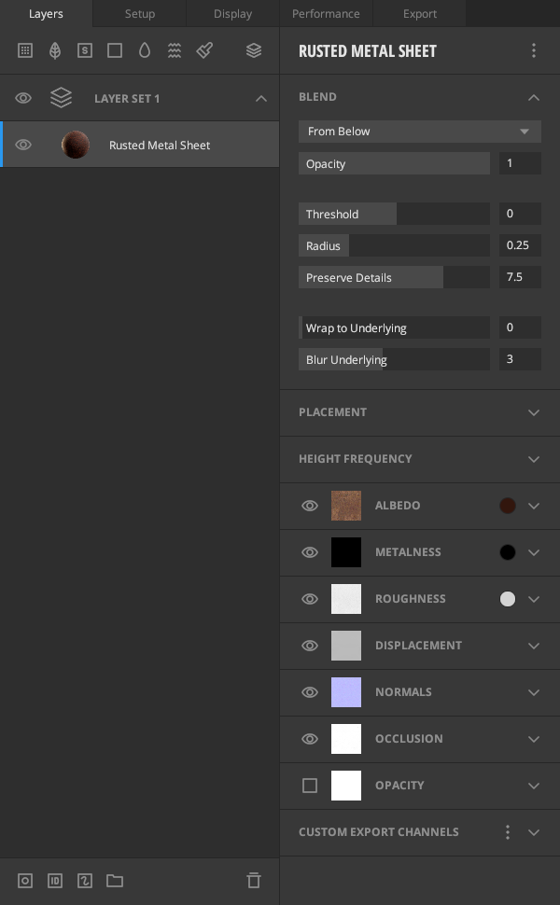Click the ID mask icon at bottom
The image size is (560, 905).
point(55,881)
